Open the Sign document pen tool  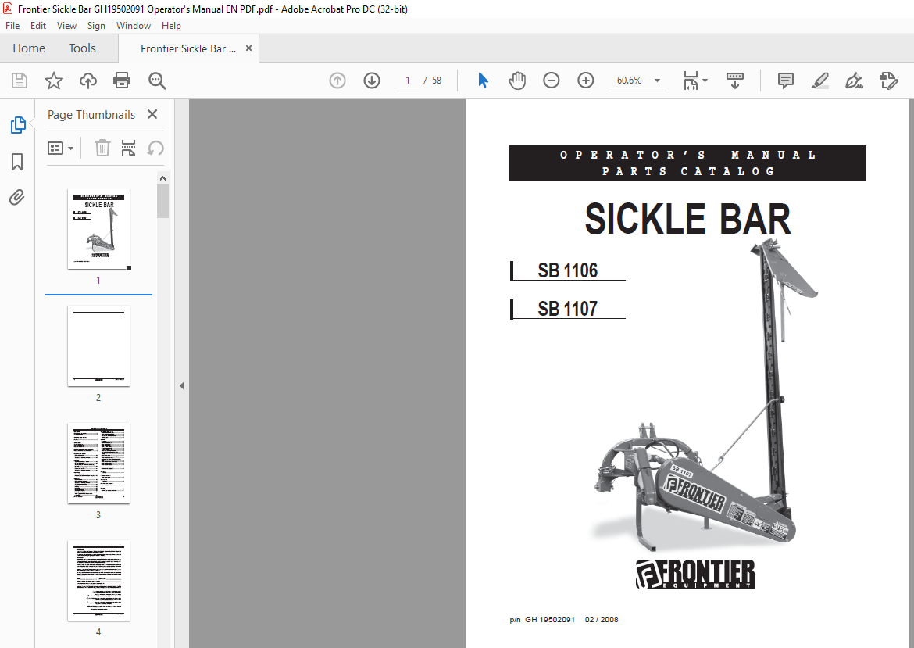854,81
